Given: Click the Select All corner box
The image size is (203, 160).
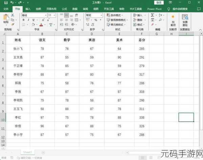Looking at the screenshot, I should point(3,34).
